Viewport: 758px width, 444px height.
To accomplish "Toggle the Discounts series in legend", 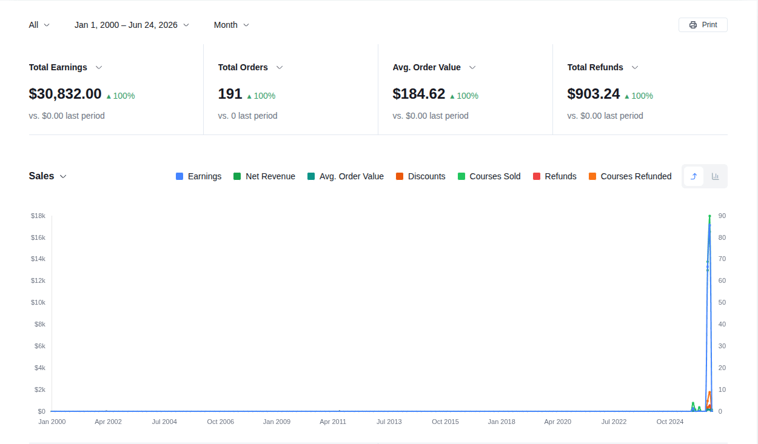I will [420, 176].
